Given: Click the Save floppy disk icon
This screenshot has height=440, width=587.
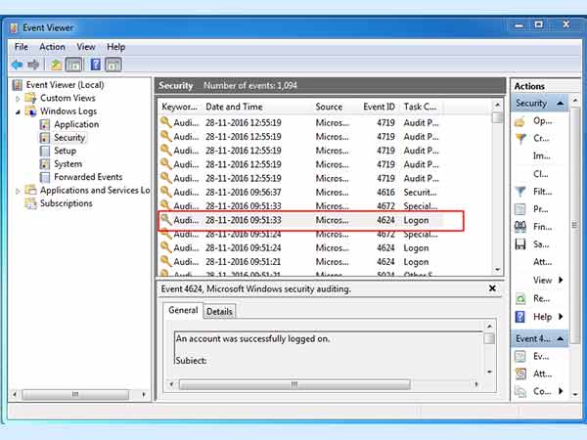Looking at the screenshot, I should (519, 243).
